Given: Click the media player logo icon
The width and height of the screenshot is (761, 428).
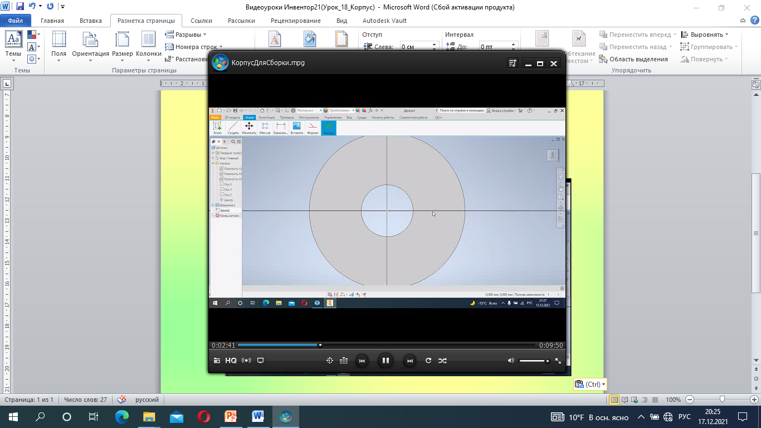Looking at the screenshot, I should coord(220,62).
